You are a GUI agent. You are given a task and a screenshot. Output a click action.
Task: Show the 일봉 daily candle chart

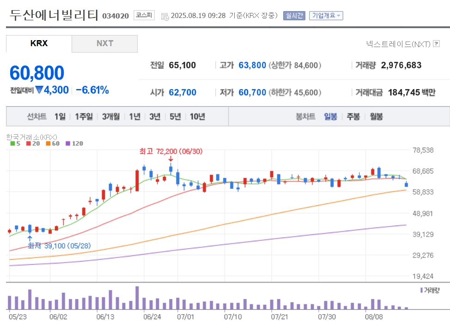click(330, 116)
